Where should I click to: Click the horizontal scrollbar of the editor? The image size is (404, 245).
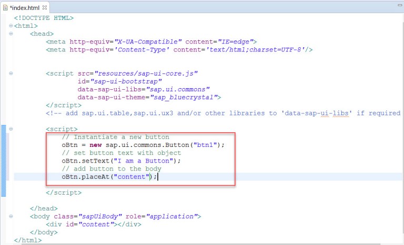tap(201, 244)
